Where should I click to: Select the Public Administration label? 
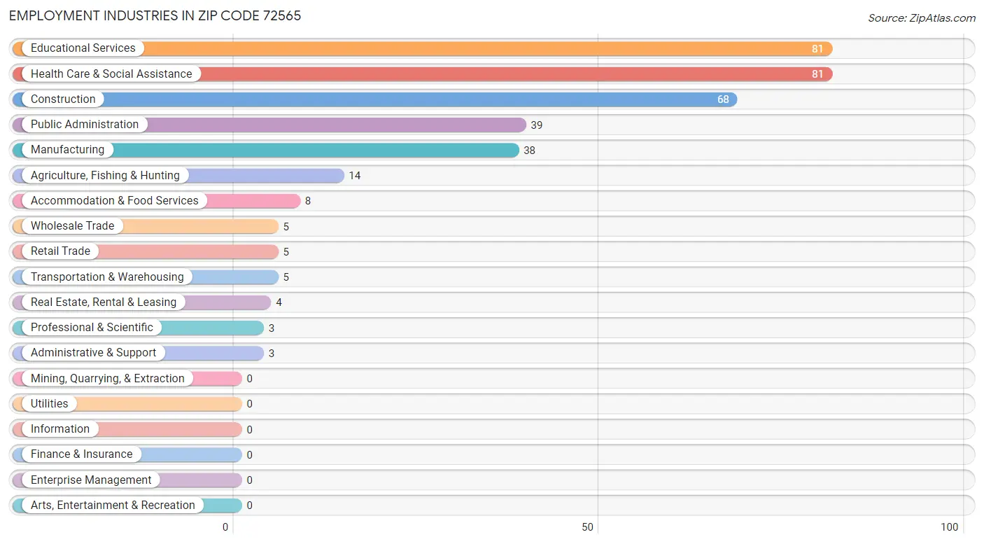(x=85, y=125)
